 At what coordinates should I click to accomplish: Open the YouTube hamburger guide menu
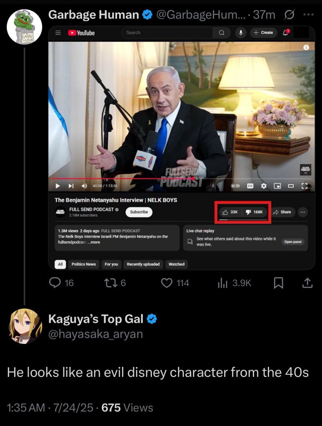[x=58, y=32]
